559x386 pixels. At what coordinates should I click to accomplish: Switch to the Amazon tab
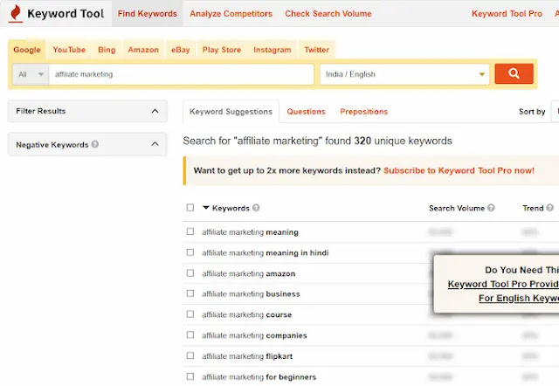point(143,50)
